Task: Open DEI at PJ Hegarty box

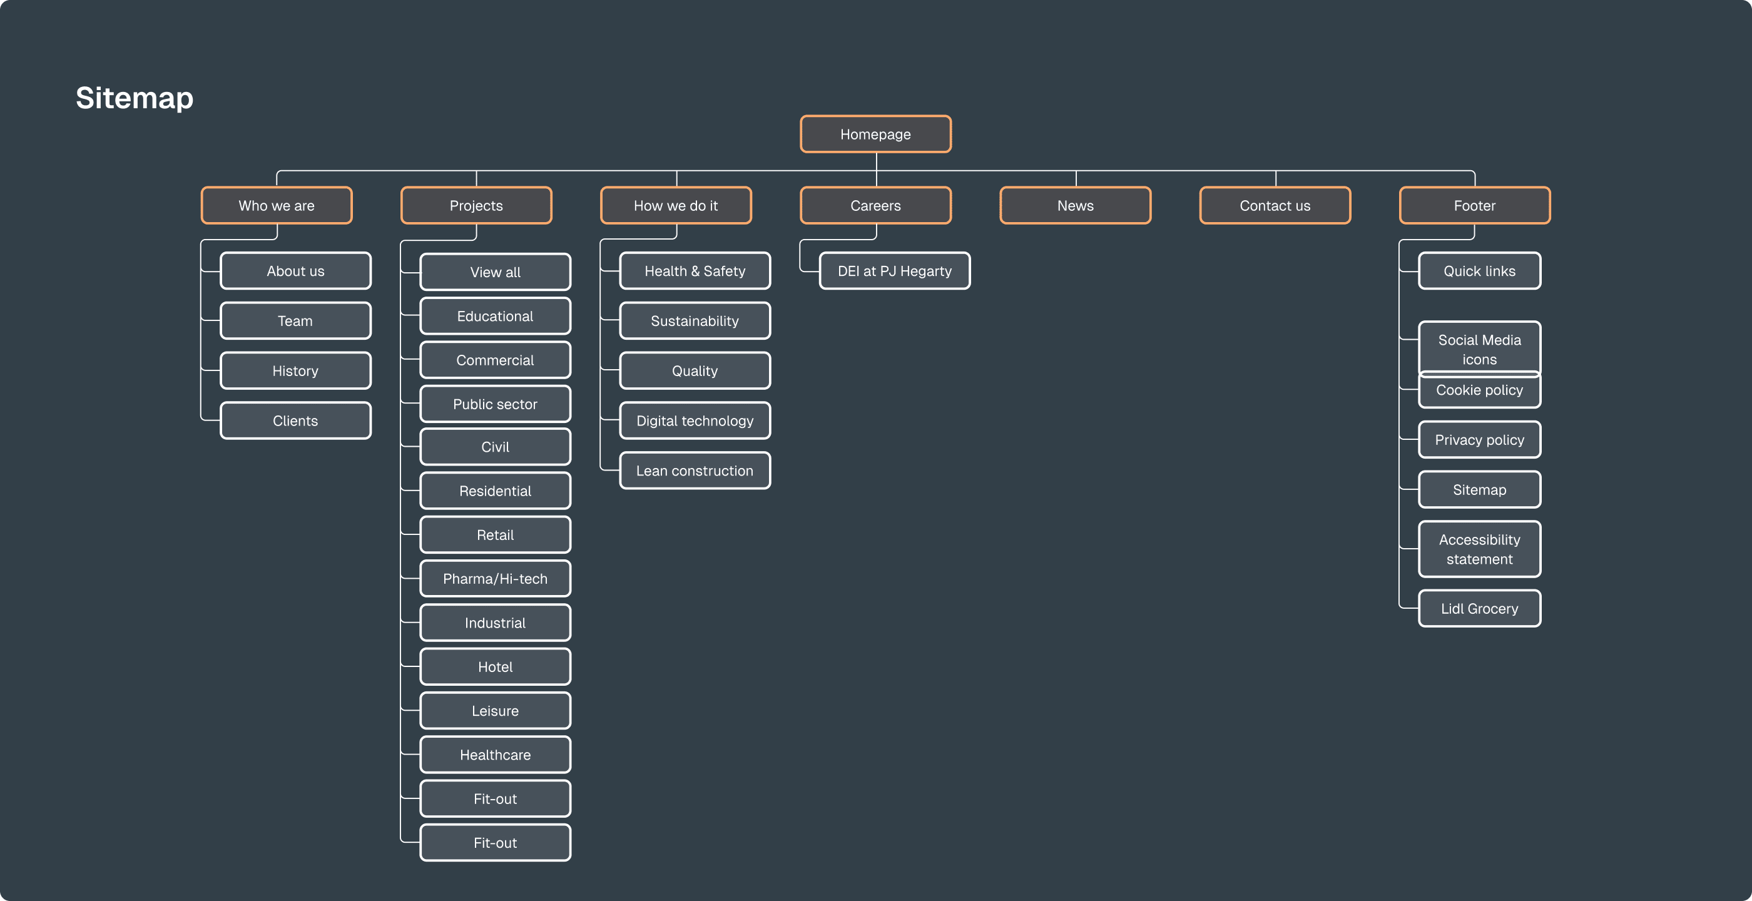Action: pyautogui.click(x=894, y=271)
